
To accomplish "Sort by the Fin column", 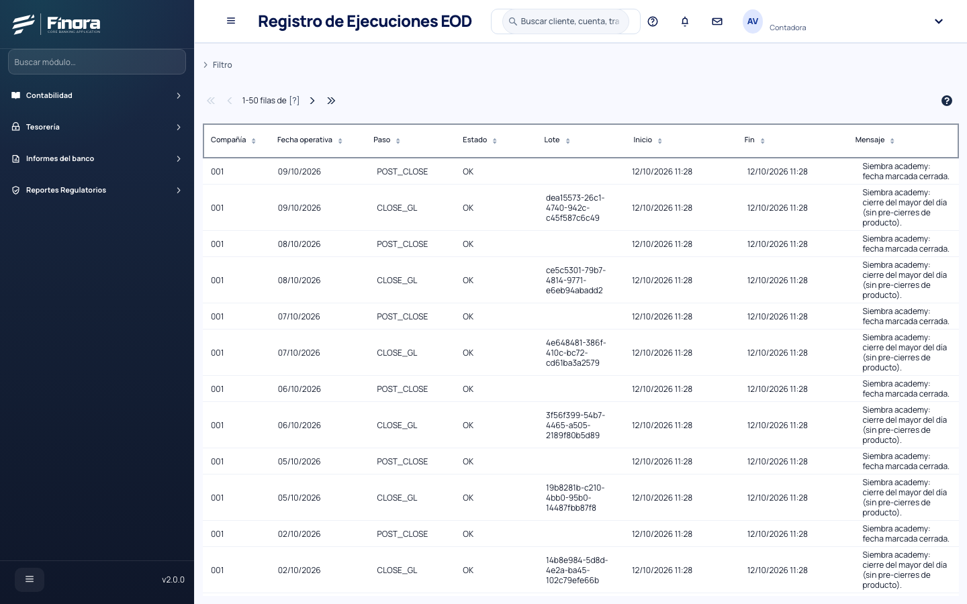I will pos(754,140).
